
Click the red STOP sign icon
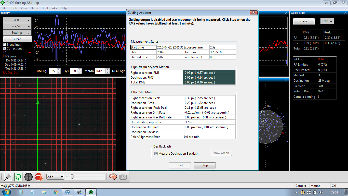[x=39, y=177]
